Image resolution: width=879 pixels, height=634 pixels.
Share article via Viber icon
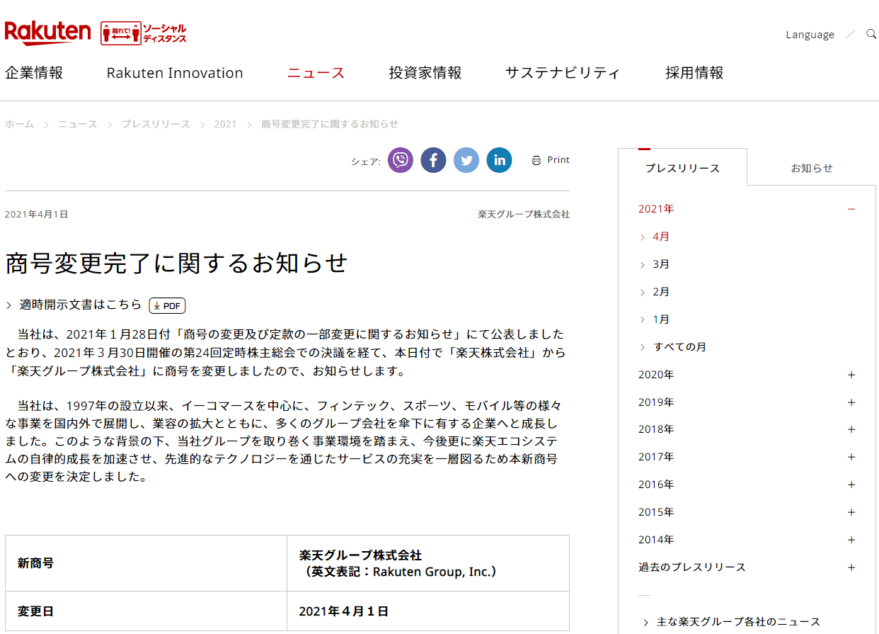click(401, 160)
